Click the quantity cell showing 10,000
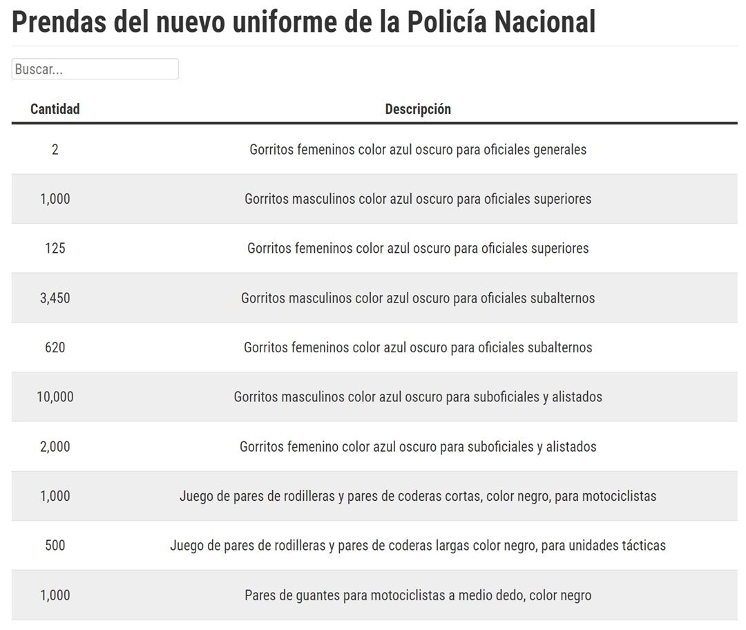This screenshot has width=746, height=630. (x=55, y=397)
